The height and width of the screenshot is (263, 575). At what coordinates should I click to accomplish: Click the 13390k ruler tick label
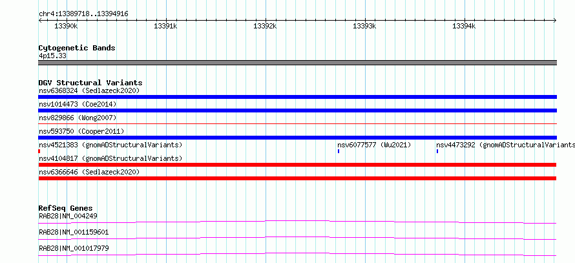pos(66,26)
